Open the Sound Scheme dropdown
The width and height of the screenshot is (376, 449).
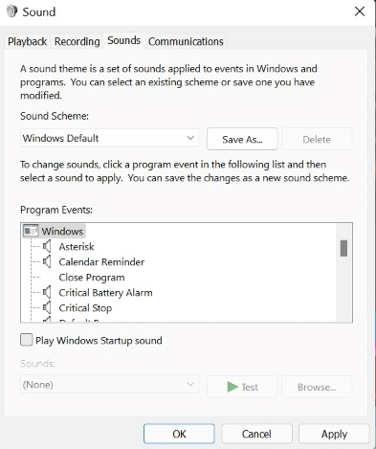pos(109,138)
